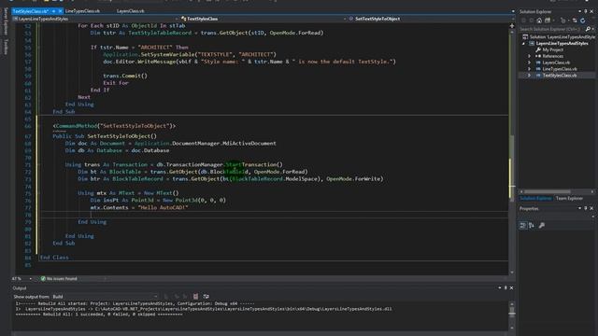Expand the LineTypesClass.vb node
The height and width of the screenshot is (336, 598).
coord(530,69)
